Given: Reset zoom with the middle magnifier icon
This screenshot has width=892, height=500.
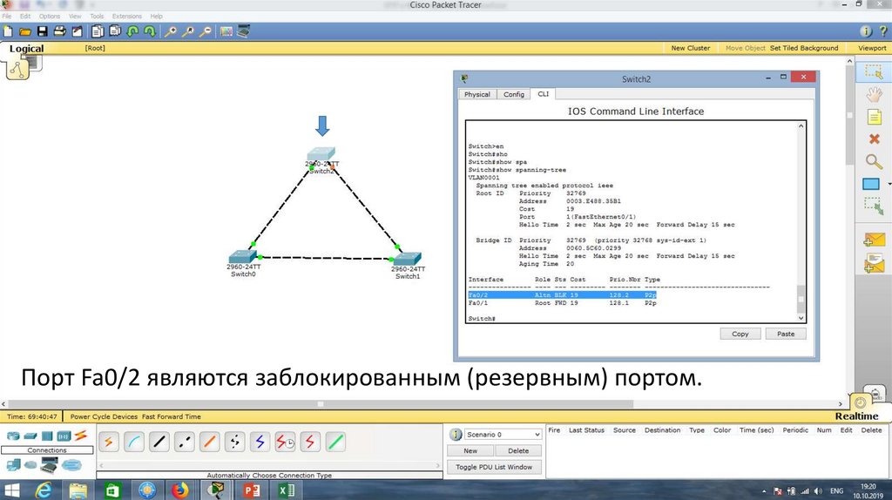Looking at the screenshot, I should pos(188,31).
